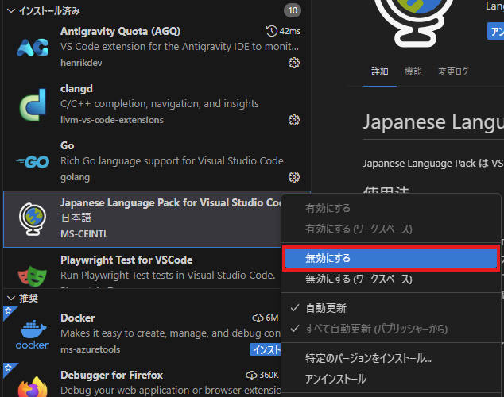Collapse the インストール済み section
This screenshot has height=397, width=504.
pyautogui.click(x=11, y=11)
